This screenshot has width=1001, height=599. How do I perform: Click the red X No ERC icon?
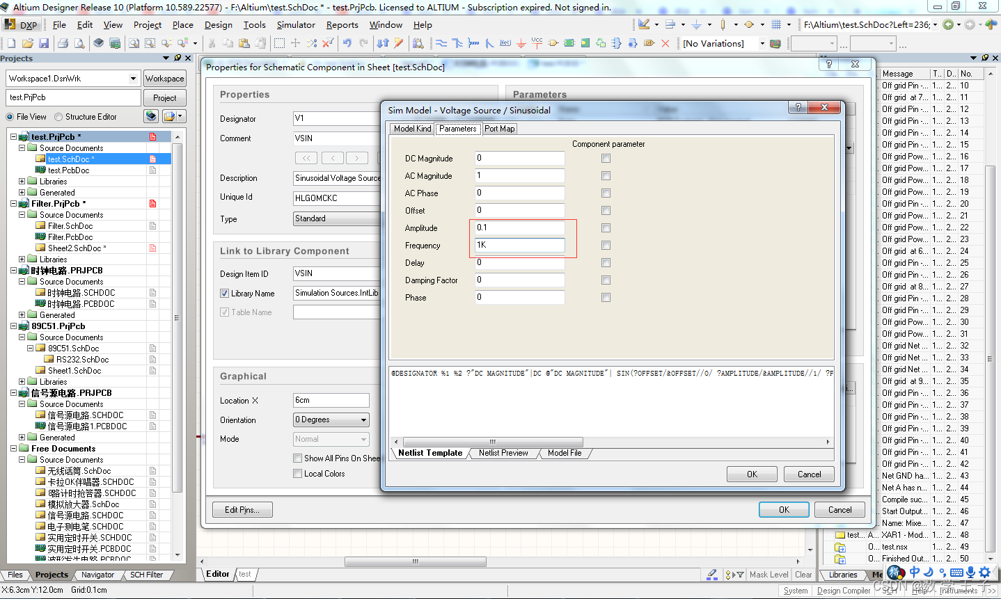[665, 43]
